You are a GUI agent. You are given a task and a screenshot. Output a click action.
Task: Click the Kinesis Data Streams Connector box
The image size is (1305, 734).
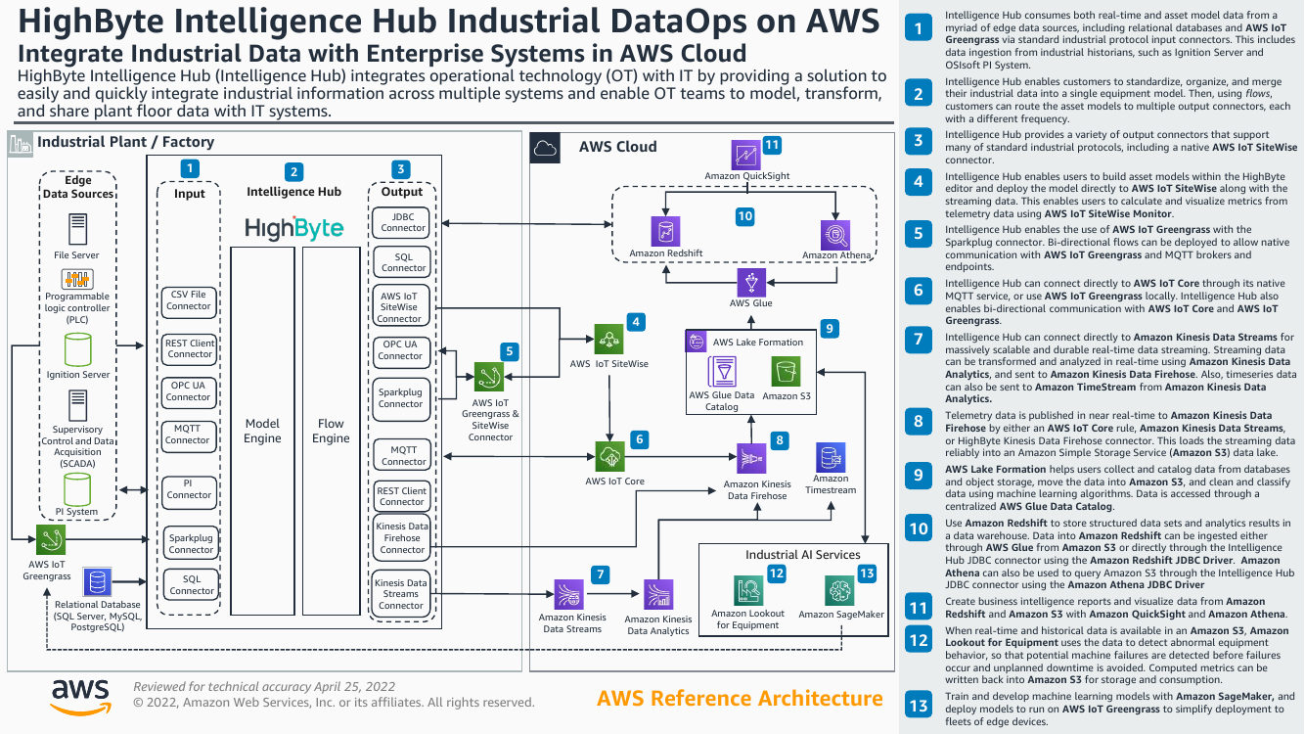[x=401, y=594]
